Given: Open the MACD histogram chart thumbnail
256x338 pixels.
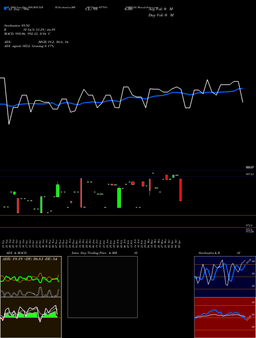Looking at the screenshot, I should tap(31, 318).
